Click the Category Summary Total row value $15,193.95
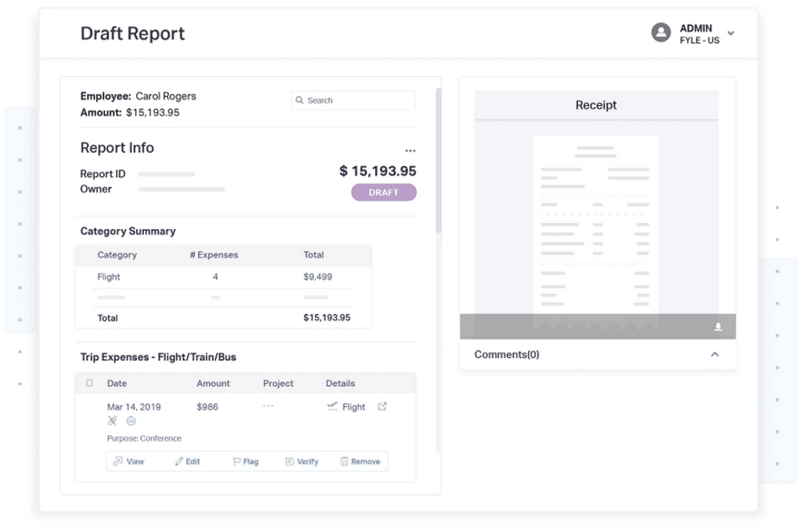The height and width of the screenshot is (529, 802). pyautogui.click(x=327, y=318)
